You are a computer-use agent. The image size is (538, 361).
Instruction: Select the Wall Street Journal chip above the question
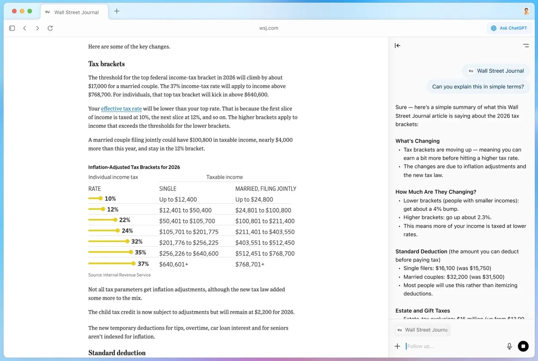pyautogui.click(x=495, y=70)
